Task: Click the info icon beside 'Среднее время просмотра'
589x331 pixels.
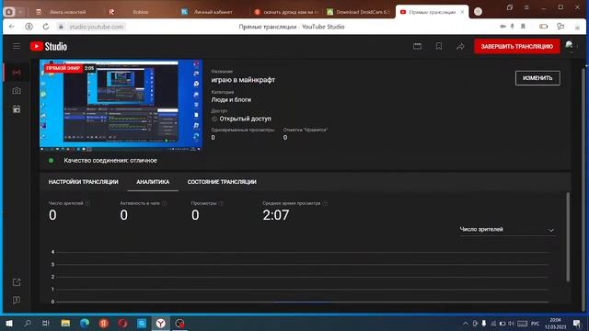Action: click(325, 203)
